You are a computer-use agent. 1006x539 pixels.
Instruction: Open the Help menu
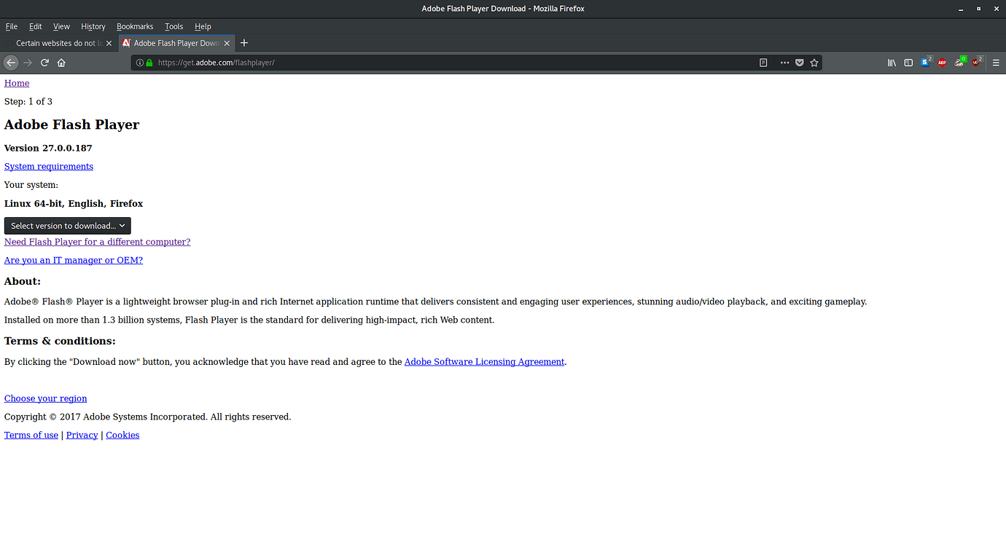[203, 26]
